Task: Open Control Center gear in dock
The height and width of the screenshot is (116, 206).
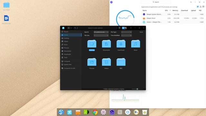Action: 103,112
